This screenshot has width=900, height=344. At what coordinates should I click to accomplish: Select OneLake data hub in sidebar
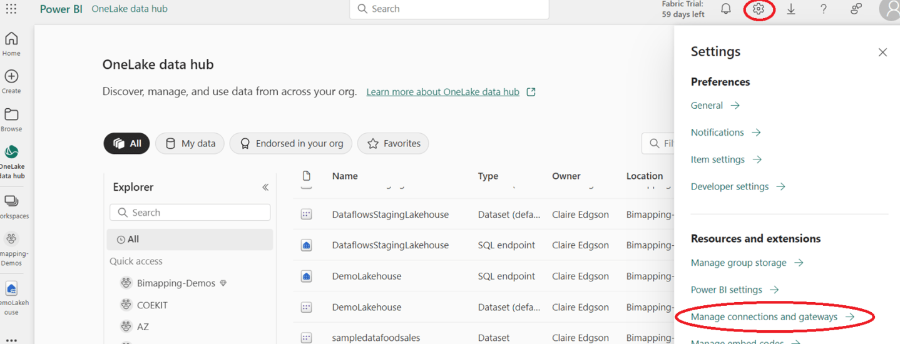pyautogui.click(x=11, y=162)
